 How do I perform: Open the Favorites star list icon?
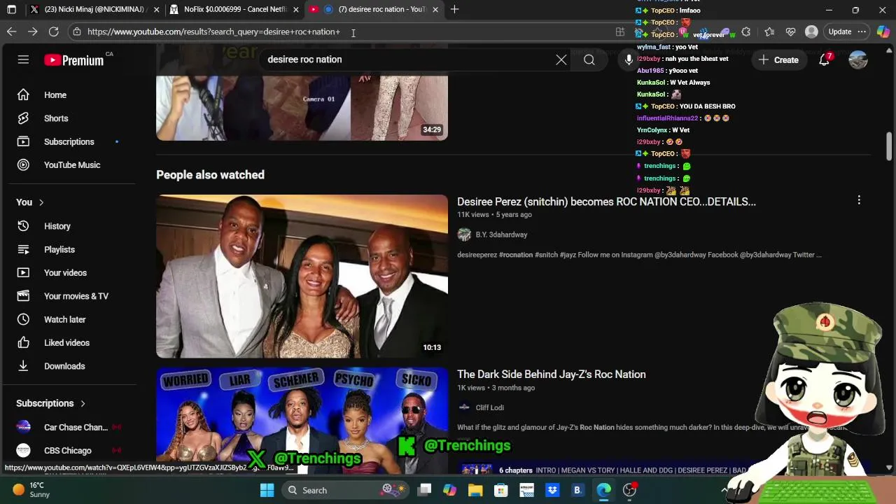(769, 31)
